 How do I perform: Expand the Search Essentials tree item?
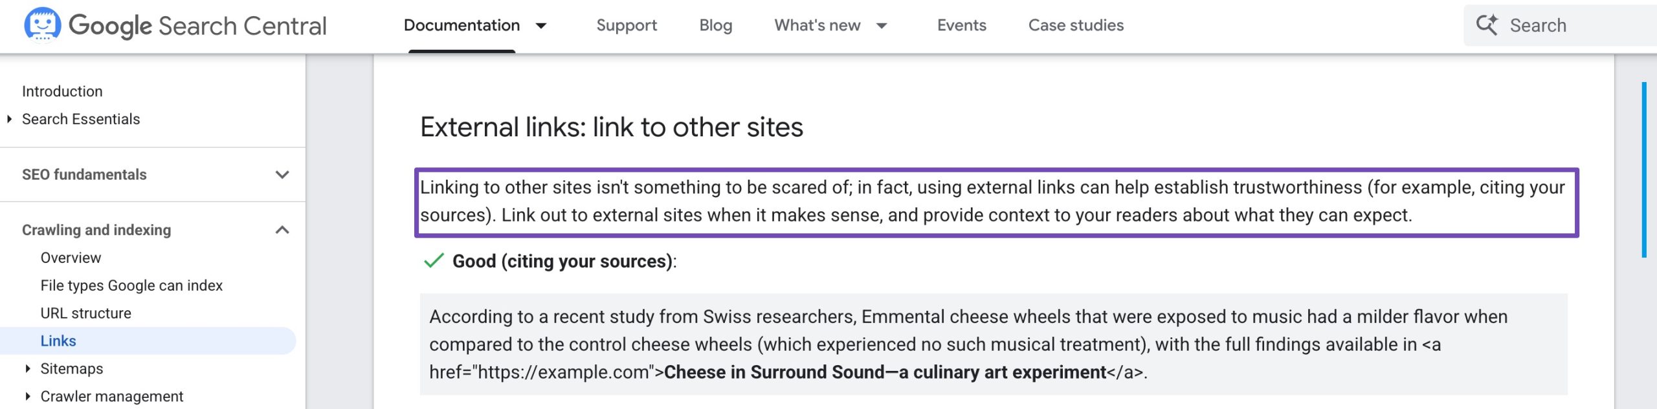click(x=10, y=119)
